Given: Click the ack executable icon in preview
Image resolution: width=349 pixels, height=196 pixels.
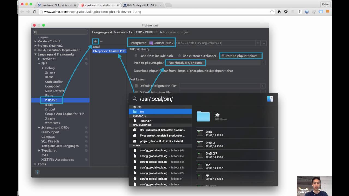Looking at the screenshot, I should coord(200,166).
